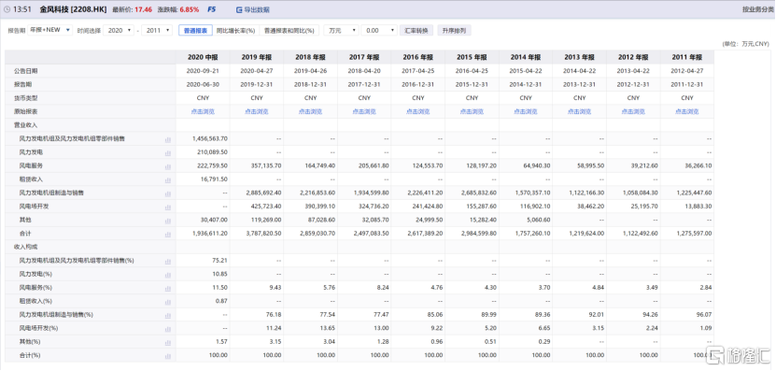Open 点击浏览 link for 2013 年报

(580, 112)
